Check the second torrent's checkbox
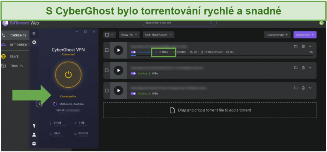This screenshot has width=327, height=152. point(107,70)
